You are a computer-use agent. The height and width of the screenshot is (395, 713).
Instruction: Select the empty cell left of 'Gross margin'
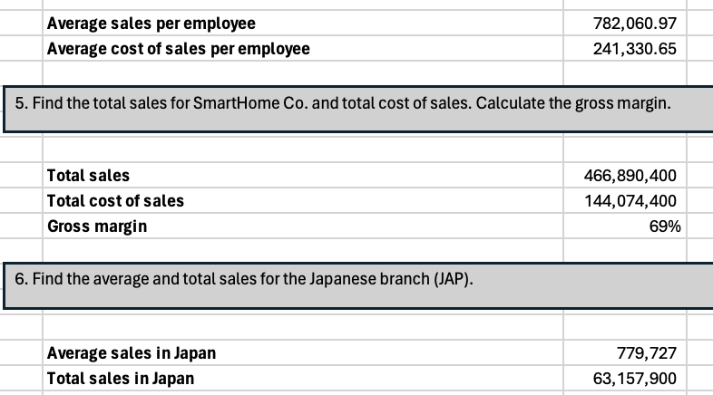[x=22, y=226]
